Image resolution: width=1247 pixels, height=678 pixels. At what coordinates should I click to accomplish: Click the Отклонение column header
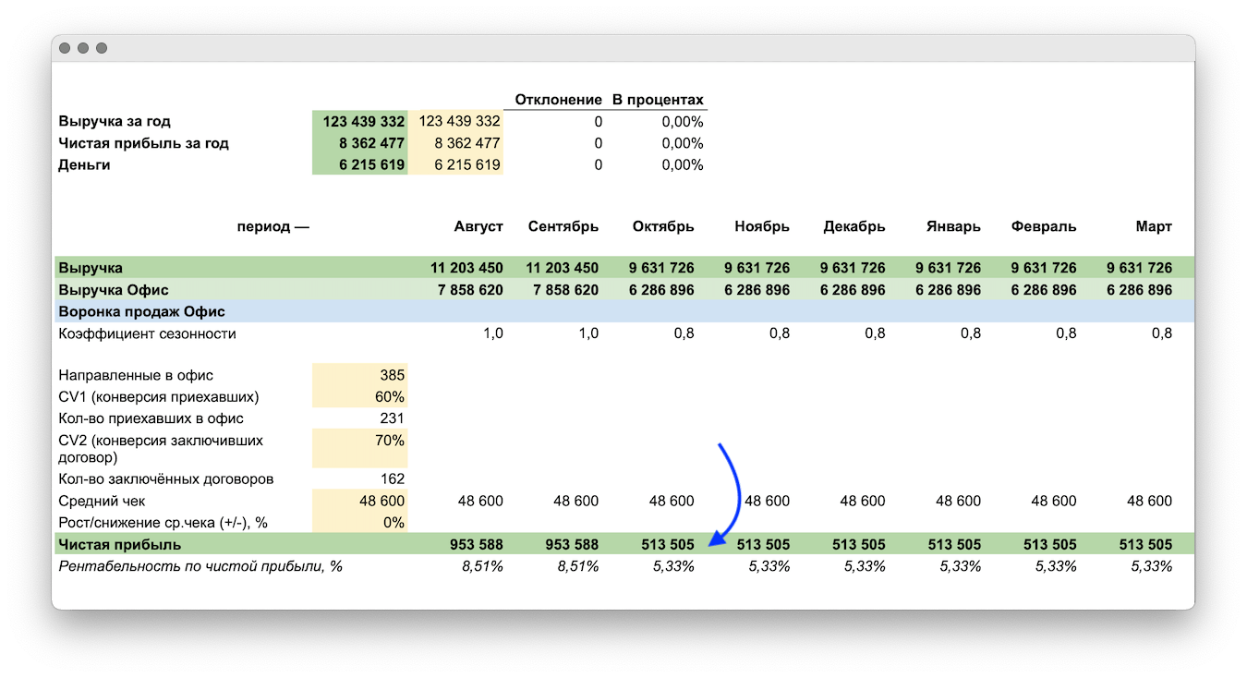pyautogui.click(x=558, y=100)
